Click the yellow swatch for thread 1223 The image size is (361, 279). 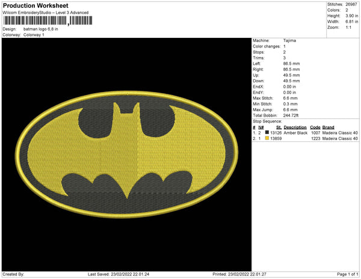click(267, 138)
